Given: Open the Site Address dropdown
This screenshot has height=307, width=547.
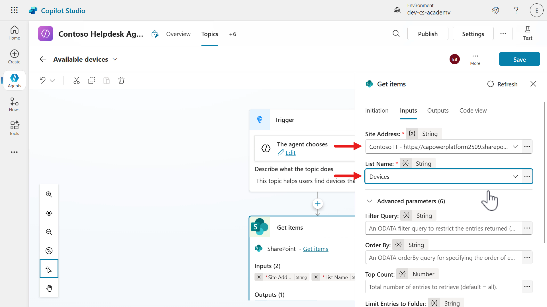Looking at the screenshot, I should point(515,146).
